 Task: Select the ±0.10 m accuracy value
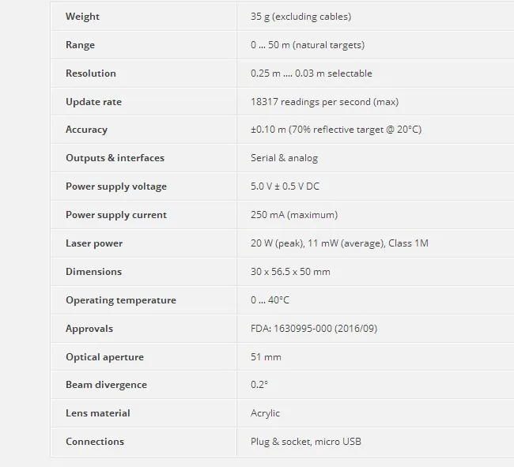(336, 130)
